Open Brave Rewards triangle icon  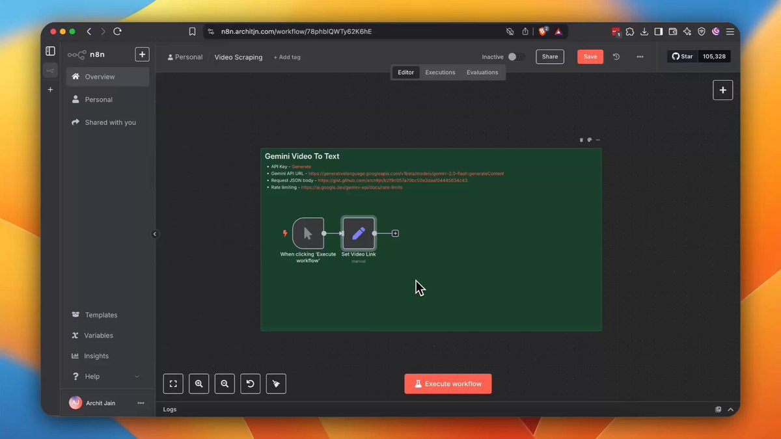click(x=558, y=31)
